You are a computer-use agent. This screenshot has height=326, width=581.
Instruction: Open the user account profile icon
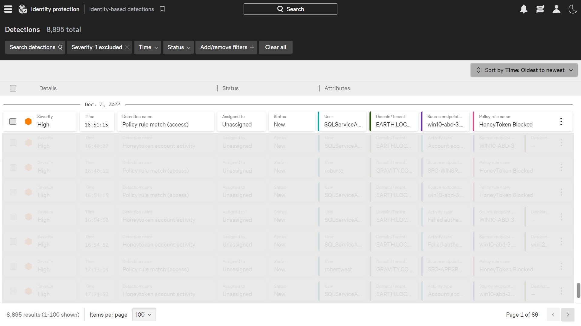(556, 9)
